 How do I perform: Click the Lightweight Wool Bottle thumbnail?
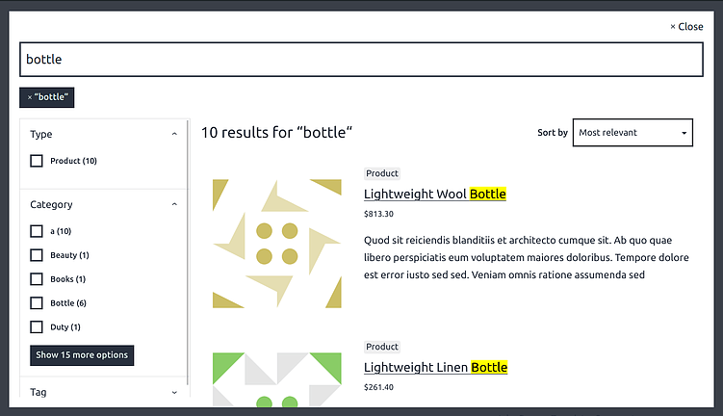point(277,244)
